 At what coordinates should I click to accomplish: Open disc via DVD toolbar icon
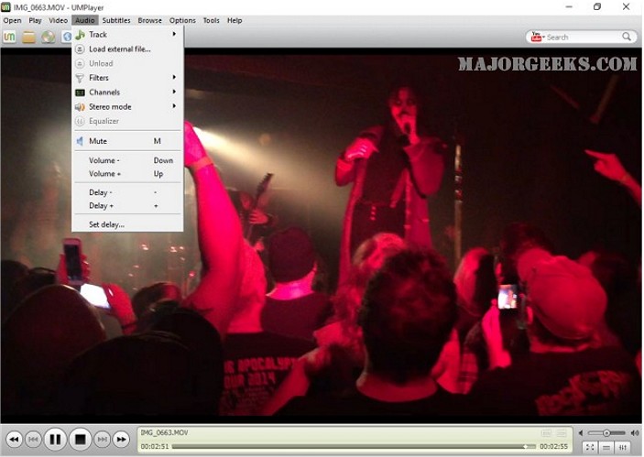(x=48, y=37)
